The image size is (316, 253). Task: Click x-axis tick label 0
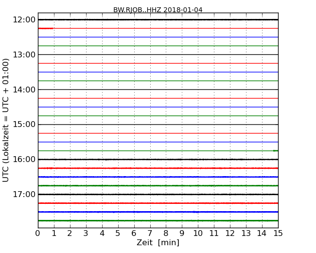click(x=38, y=234)
